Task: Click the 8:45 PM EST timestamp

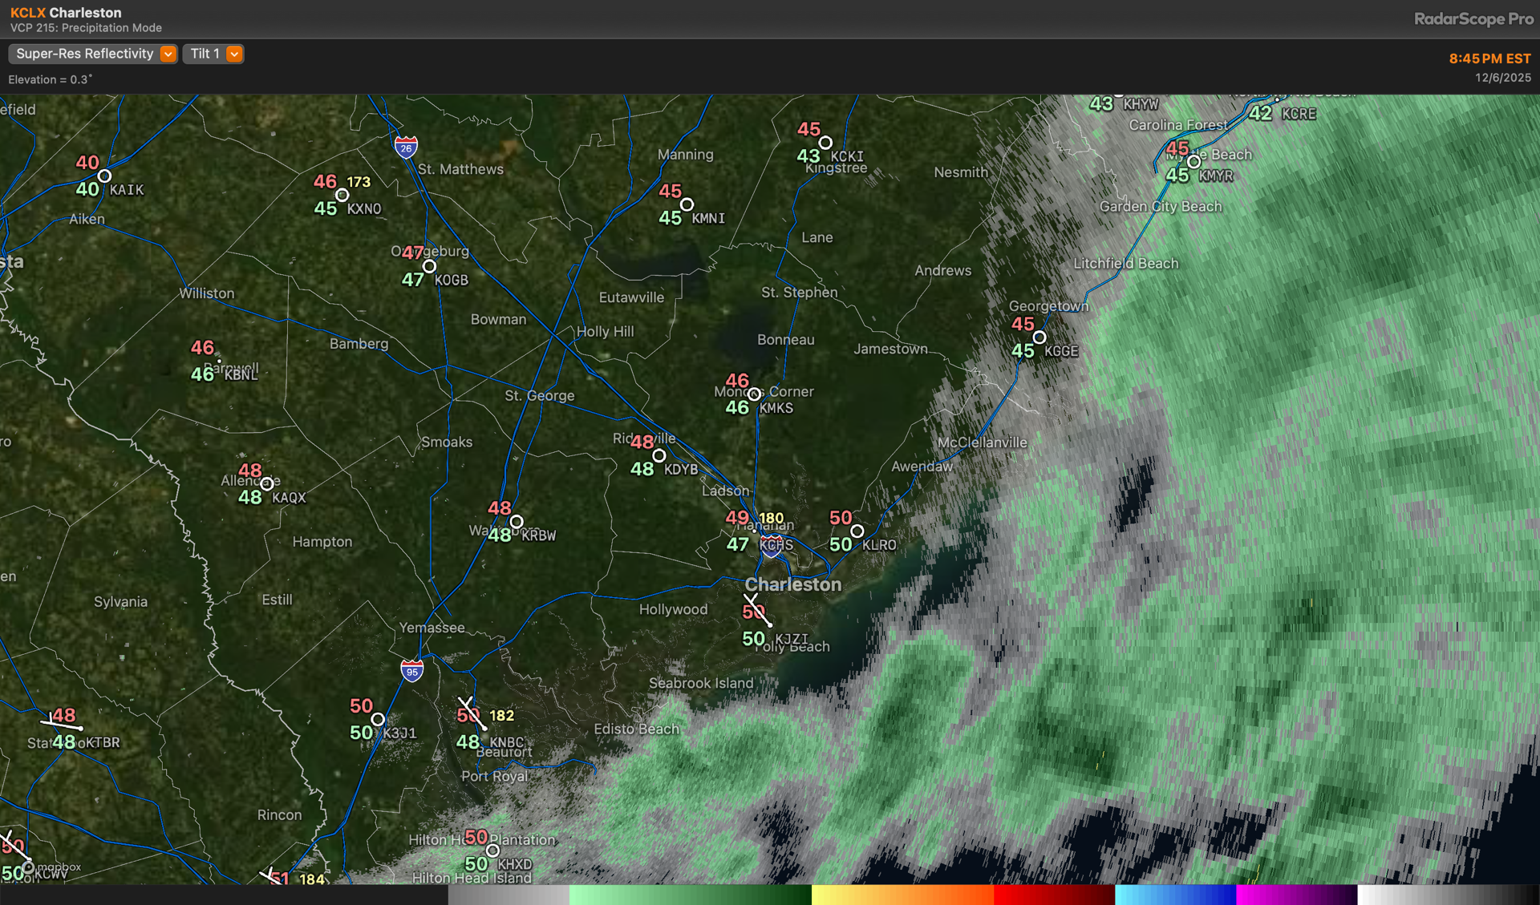Action: click(x=1489, y=59)
